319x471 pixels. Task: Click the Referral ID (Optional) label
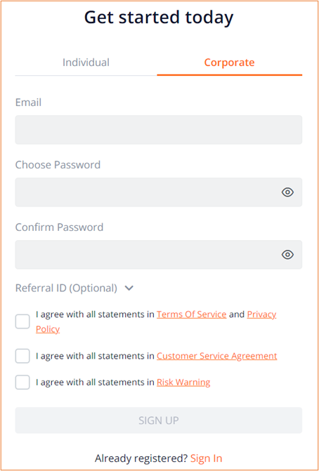[x=66, y=288]
